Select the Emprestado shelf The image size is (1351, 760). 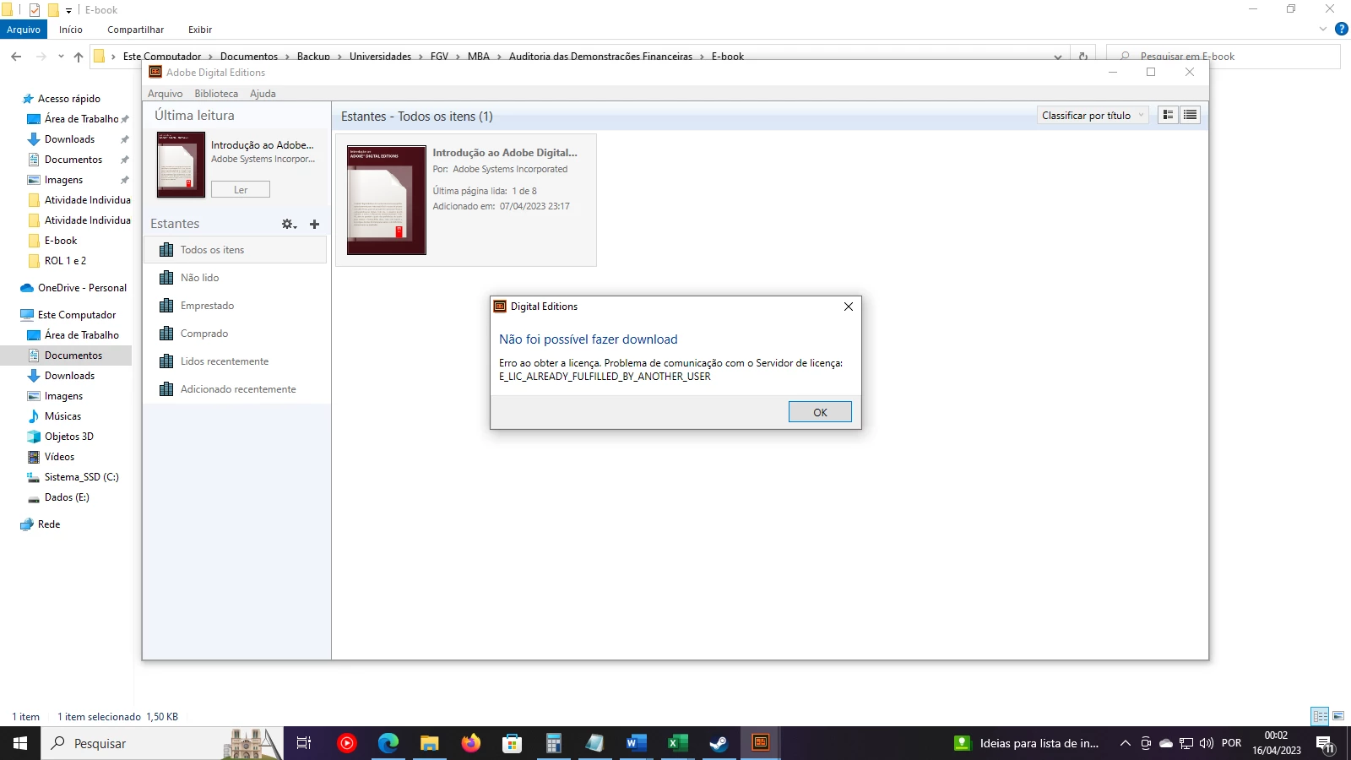(235, 306)
